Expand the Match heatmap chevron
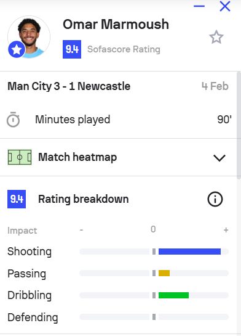Image resolution: width=241 pixels, height=336 pixels. pyautogui.click(x=219, y=158)
